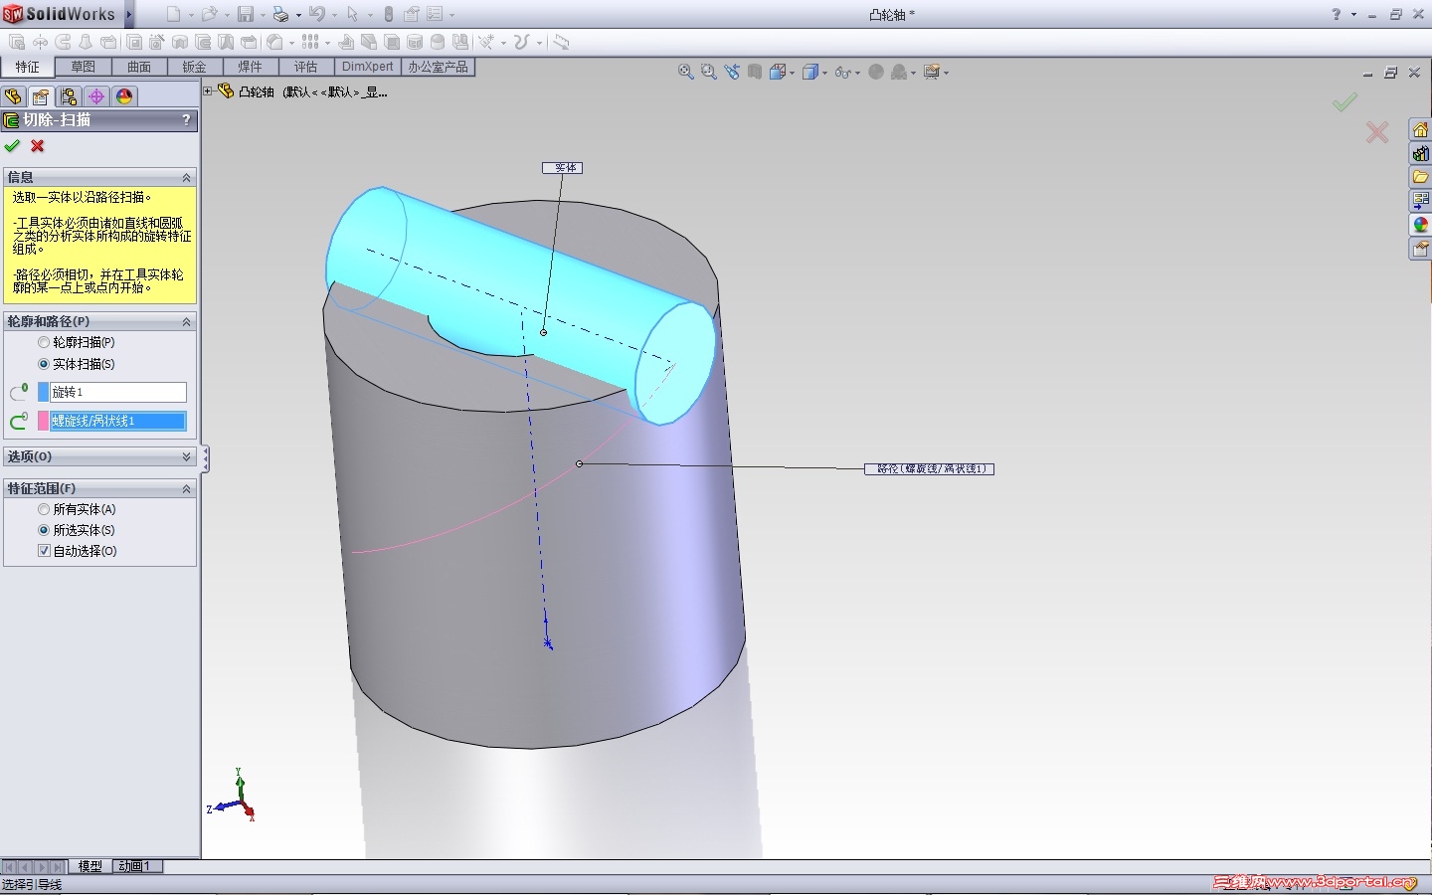
Task: Click the New document icon
Action: pos(174,14)
